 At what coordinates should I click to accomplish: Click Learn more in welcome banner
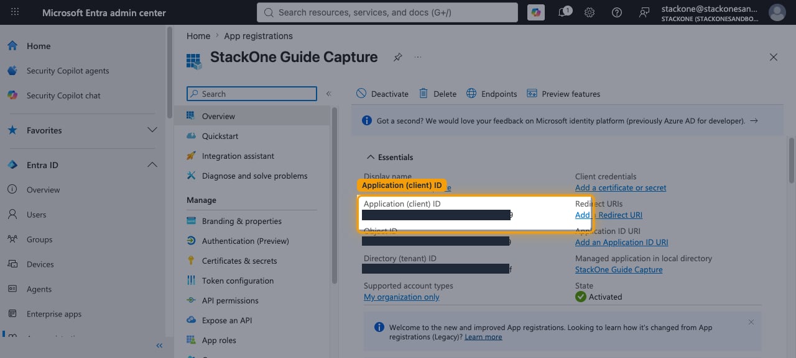[483, 337]
